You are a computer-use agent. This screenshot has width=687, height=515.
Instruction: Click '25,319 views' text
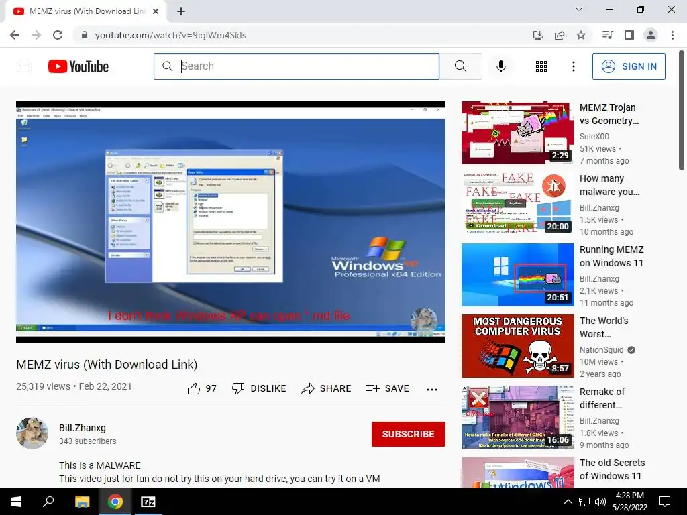tap(43, 386)
